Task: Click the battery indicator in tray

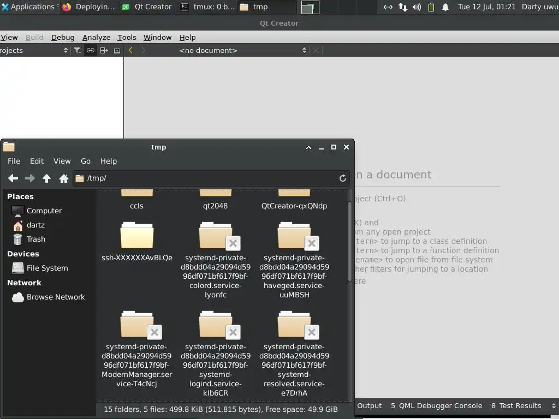Action: (431, 7)
